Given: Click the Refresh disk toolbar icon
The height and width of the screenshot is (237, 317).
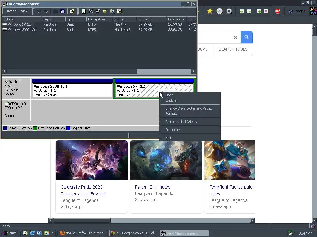Looking at the screenshot, I should tap(84, 11).
